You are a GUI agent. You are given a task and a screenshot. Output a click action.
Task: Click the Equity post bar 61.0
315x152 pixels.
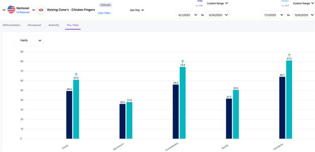coord(76,109)
